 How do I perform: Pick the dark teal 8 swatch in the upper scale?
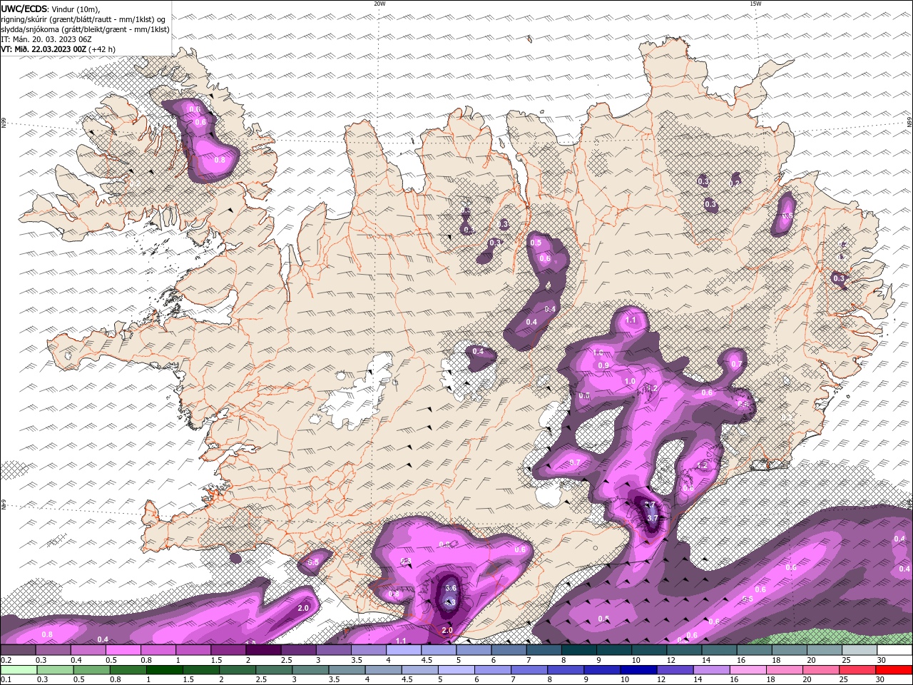click(579, 650)
